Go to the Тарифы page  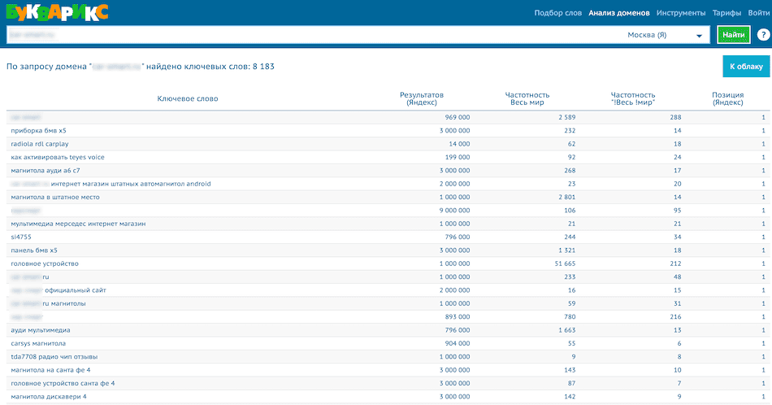(x=726, y=13)
